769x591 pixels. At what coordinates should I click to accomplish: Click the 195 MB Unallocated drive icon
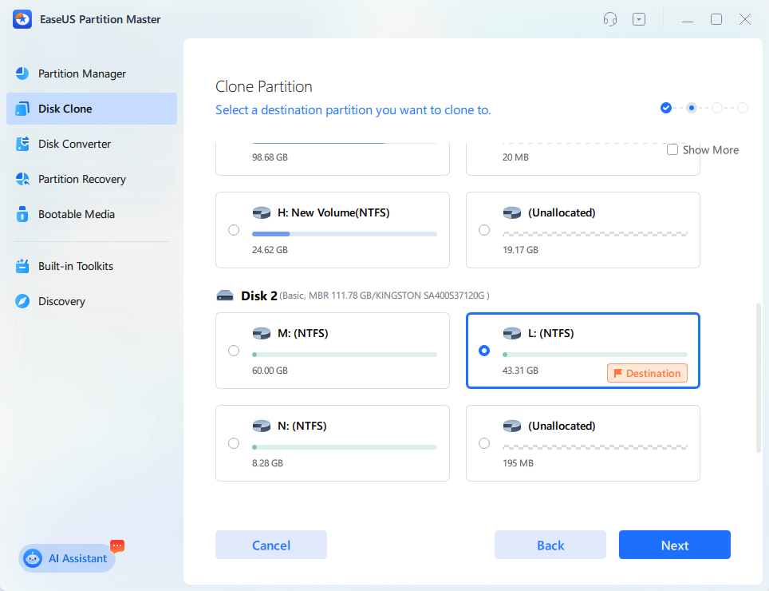coord(512,426)
